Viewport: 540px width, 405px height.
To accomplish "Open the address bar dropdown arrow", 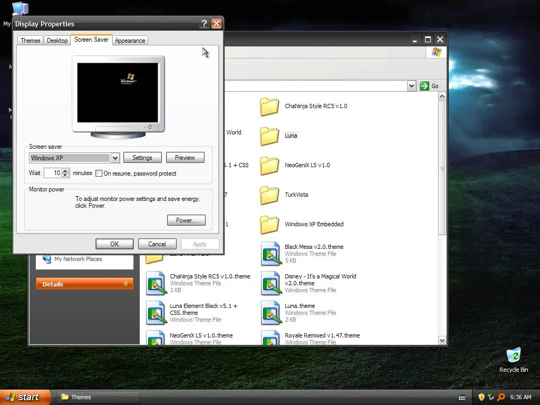I will coord(411,86).
